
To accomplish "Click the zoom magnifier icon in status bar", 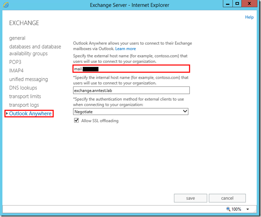I will [x=228, y=209].
